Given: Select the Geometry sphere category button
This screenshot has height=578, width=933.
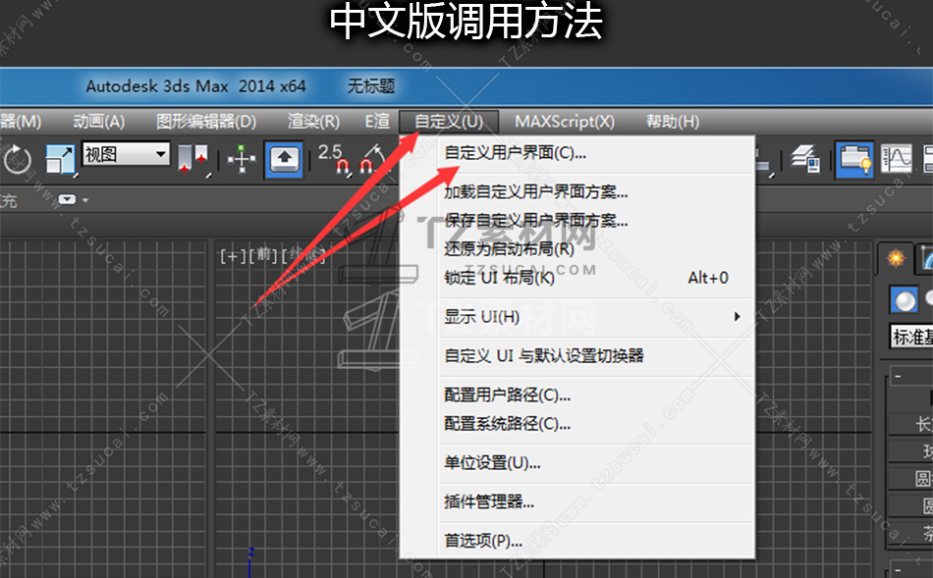Looking at the screenshot, I should tap(905, 300).
